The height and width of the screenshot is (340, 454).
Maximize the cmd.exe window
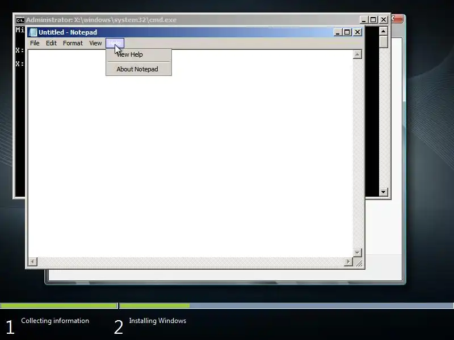[373, 20]
